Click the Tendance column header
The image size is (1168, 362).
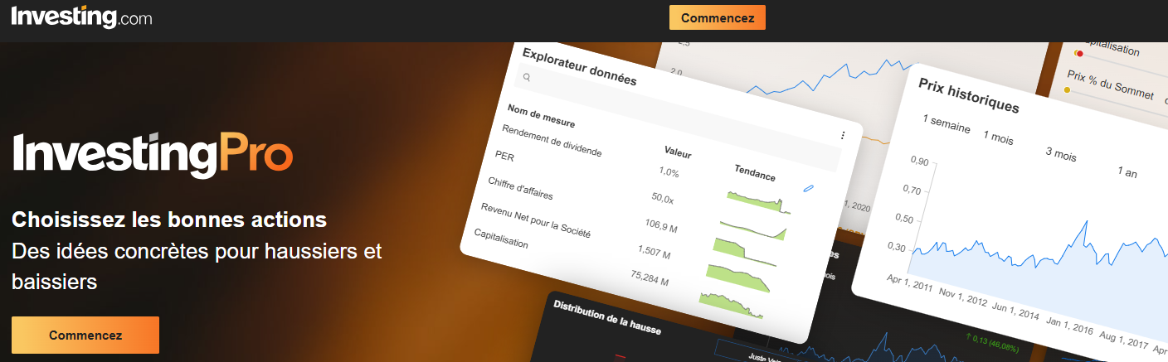coord(755,172)
